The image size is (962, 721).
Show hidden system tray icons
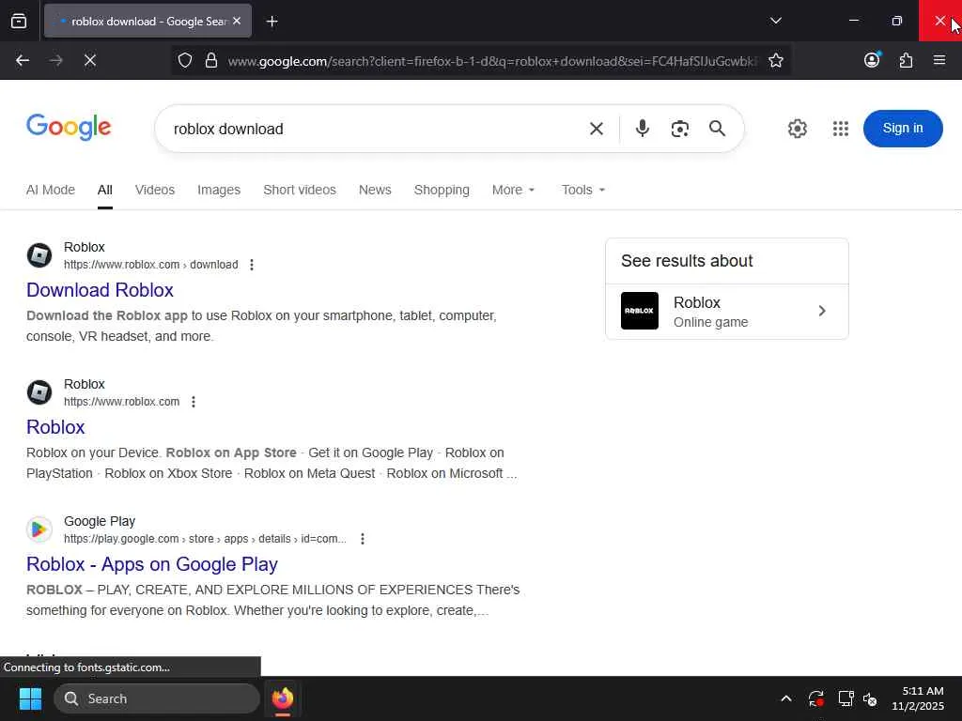point(786,698)
